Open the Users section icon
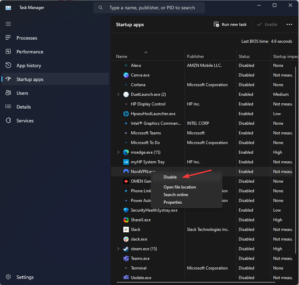The height and width of the screenshot is (285, 299). pos(8,93)
